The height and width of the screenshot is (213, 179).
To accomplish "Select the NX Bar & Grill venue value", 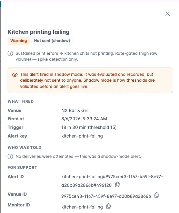I will [75, 110].
